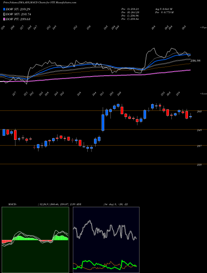Click the 'MACD:' indicator label

click(x=12, y=204)
